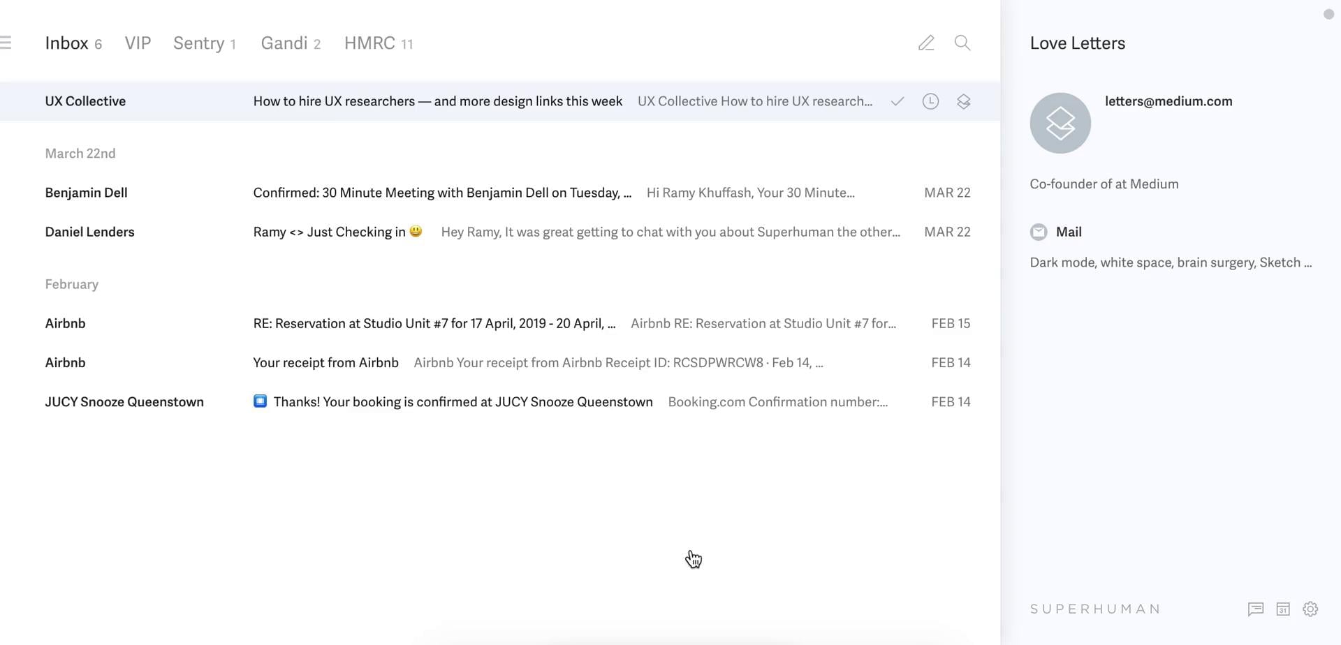Open the hamburger menu icon
This screenshot has width=1341, height=645.
point(6,43)
